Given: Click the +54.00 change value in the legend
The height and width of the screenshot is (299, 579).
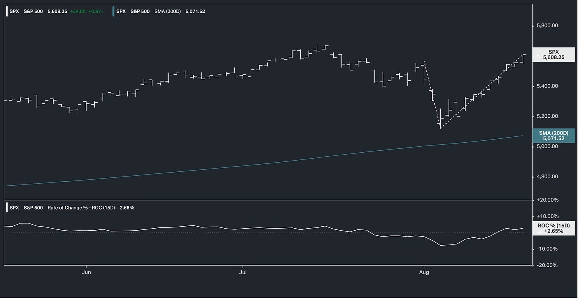Looking at the screenshot, I should (78, 12).
